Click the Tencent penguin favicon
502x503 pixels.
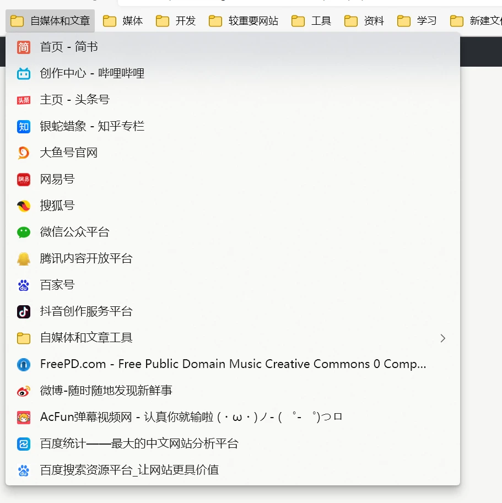coord(23,258)
